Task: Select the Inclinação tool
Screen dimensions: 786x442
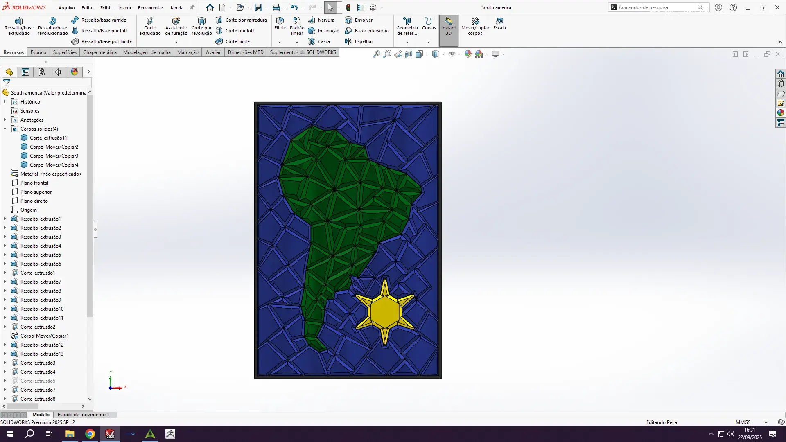Action: [x=323, y=31]
